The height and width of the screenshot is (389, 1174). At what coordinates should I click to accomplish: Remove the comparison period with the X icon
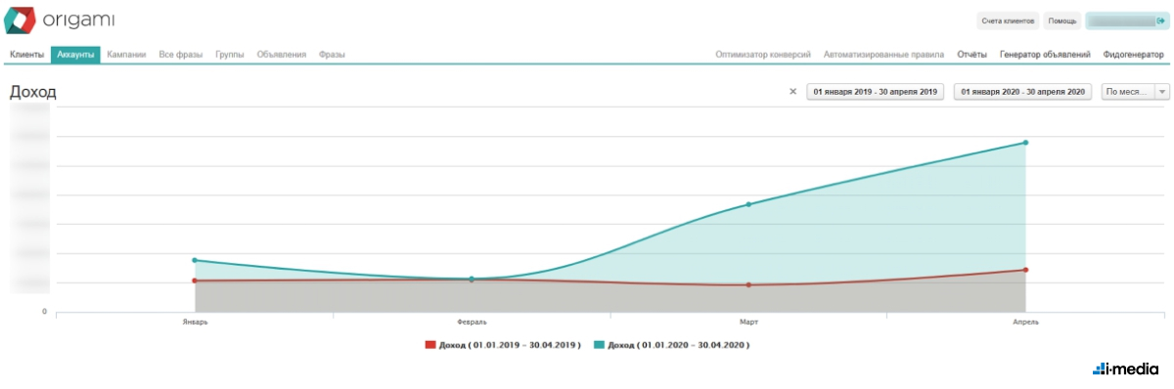[x=792, y=91]
